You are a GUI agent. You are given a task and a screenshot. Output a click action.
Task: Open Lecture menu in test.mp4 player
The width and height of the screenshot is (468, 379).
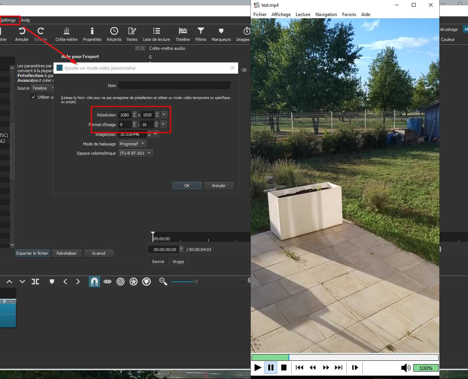303,15
